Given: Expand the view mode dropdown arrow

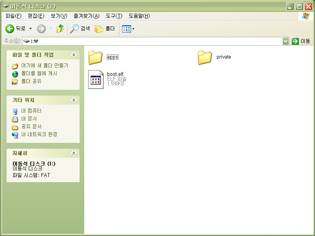Looking at the screenshot, I should pyautogui.click(x=133, y=29).
